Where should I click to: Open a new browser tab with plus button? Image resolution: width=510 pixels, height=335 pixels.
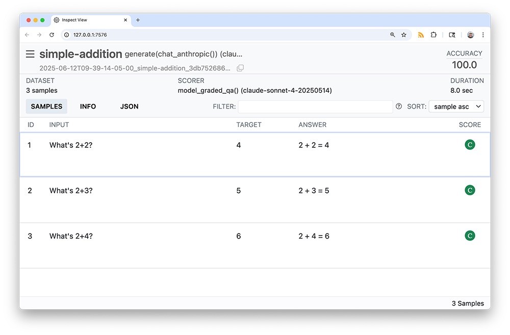[138, 20]
